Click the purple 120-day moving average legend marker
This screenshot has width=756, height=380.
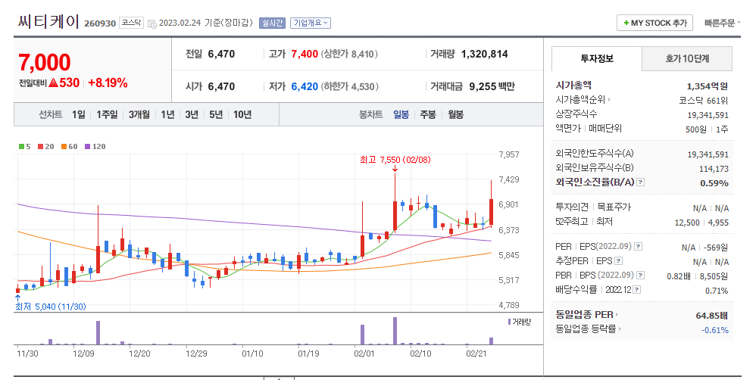(x=87, y=146)
